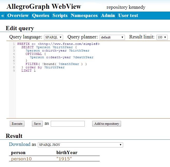Click the OPTIONAL line in the editor

coord(36,54)
